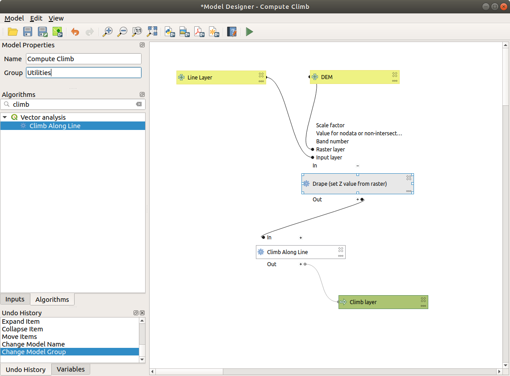Collapse the Vector analysis tree group
510x376 pixels.
pyautogui.click(x=5, y=117)
